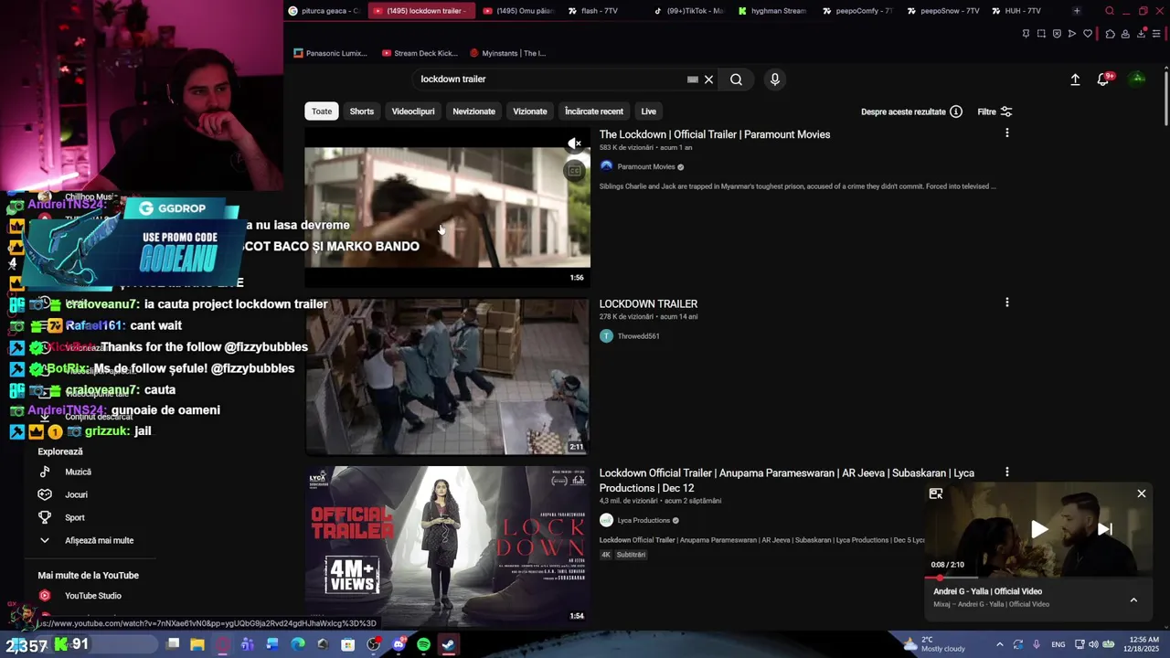Click the Paramount Lockdown video thumbnail
This screenshot has width=1170, height=658.
coord(448,207)
